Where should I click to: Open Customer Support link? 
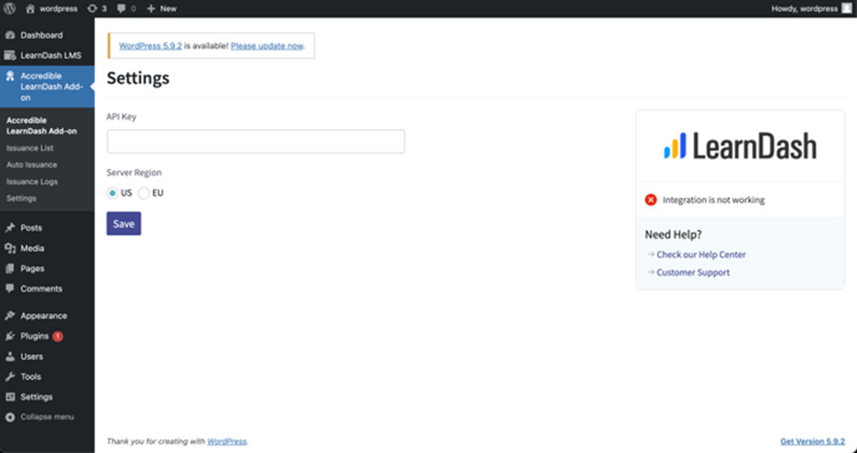693,272
